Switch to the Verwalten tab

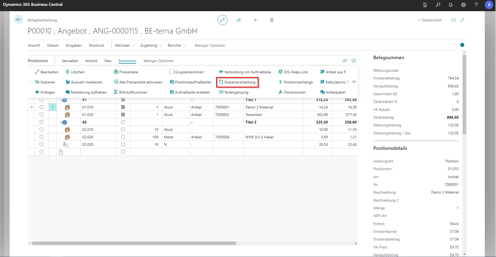point(70,61)
